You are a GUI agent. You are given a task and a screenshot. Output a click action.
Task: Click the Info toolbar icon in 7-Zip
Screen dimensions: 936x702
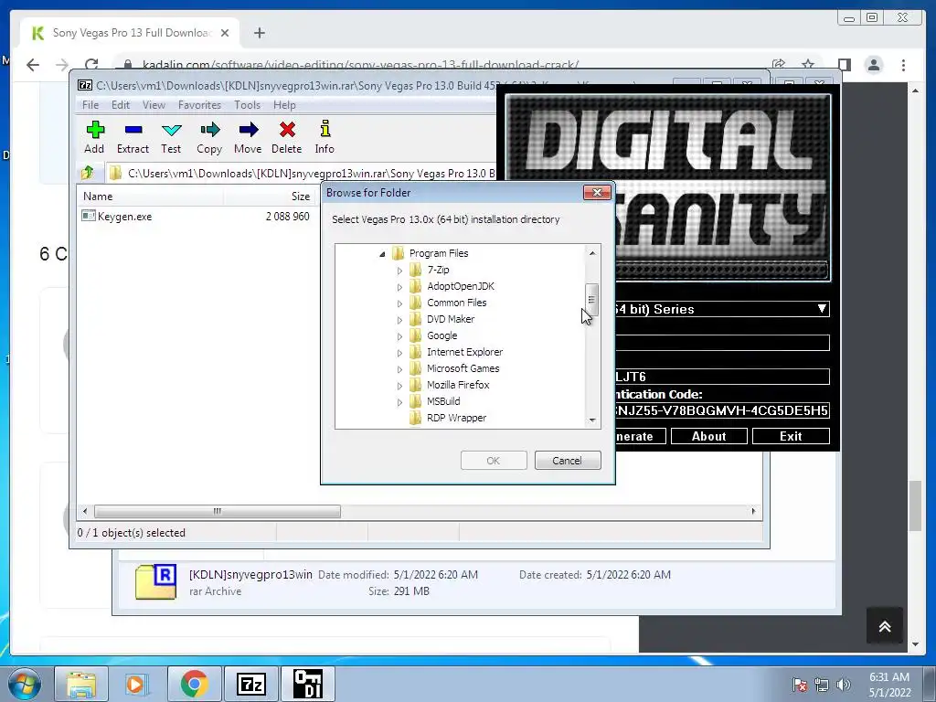324,137
